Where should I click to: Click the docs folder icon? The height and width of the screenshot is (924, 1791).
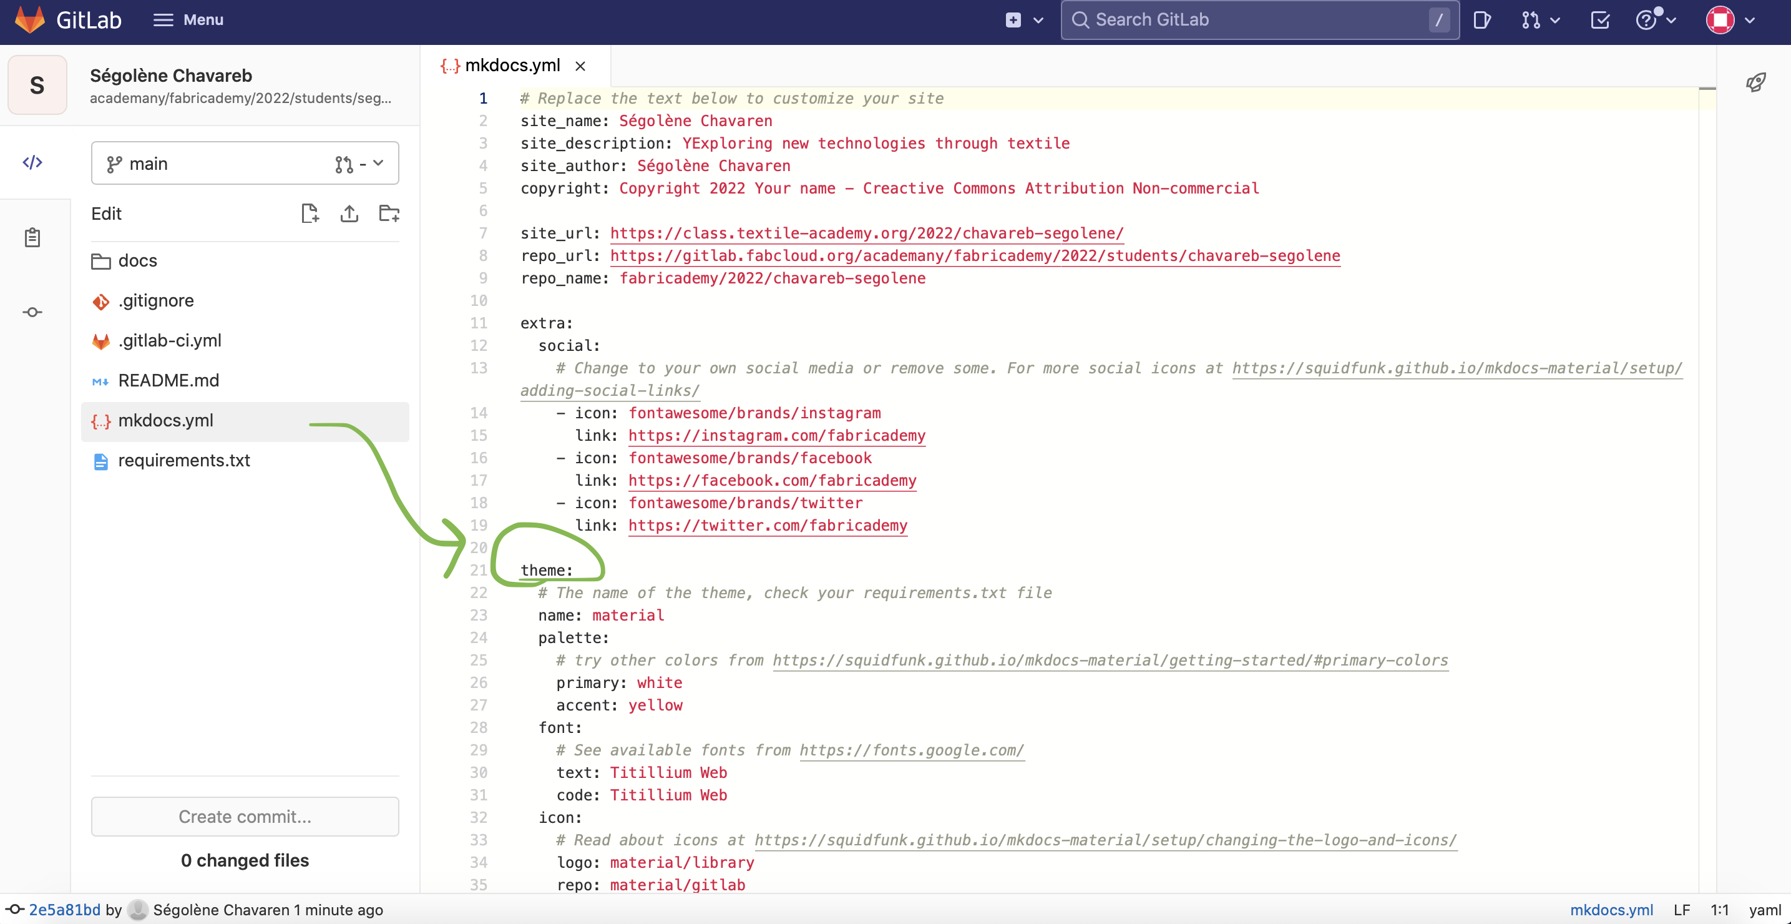click(101, 261)
